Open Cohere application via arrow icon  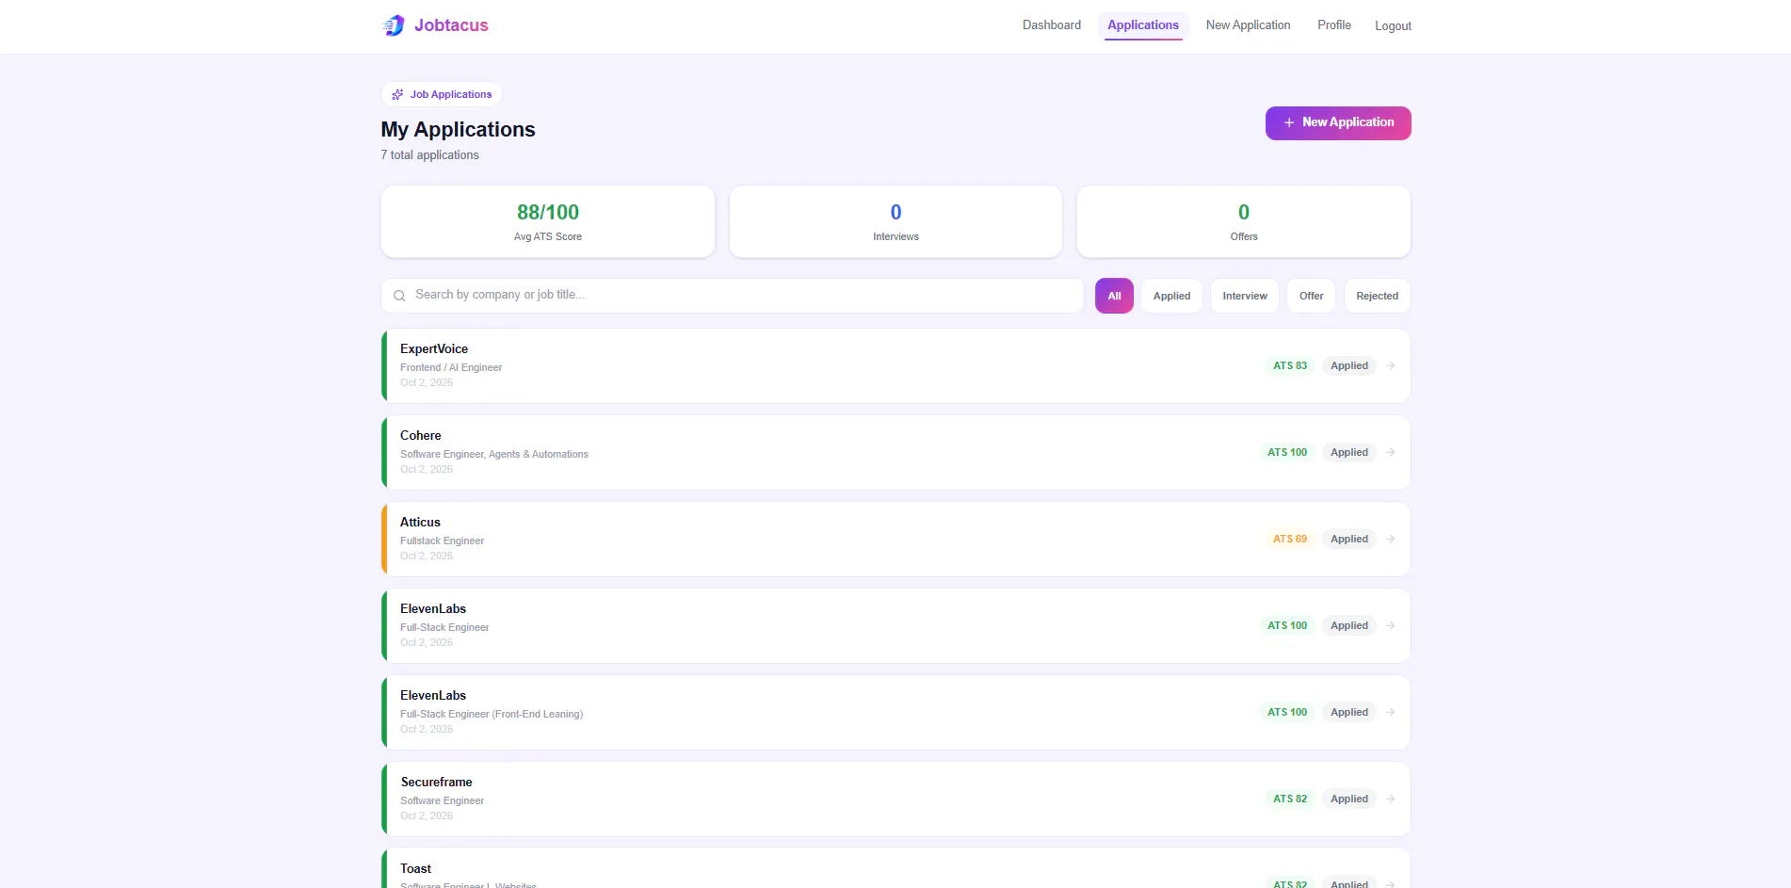(1391, 452)
